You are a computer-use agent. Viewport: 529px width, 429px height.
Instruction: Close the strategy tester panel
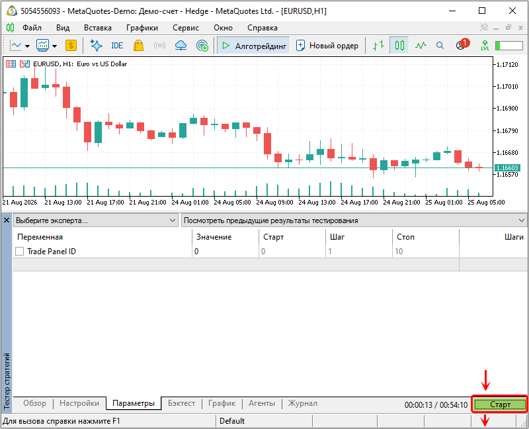coord(7,220)
